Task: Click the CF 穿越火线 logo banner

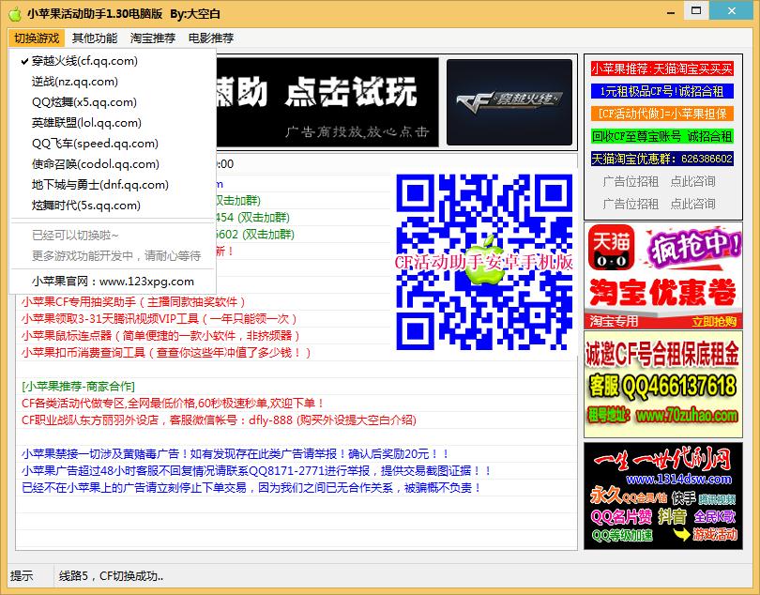Action: (x=509, y=102)
